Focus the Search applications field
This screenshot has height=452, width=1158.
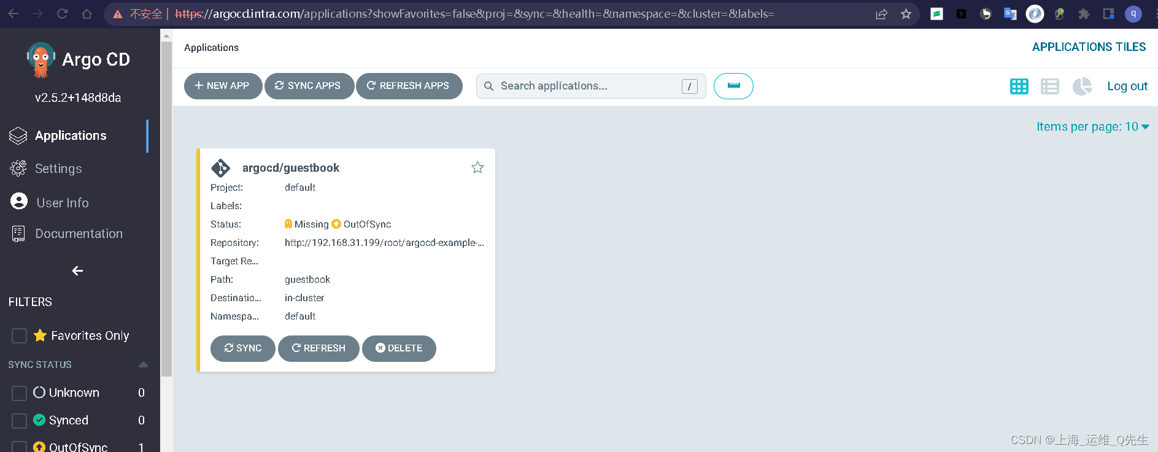(x=591, y=86)
